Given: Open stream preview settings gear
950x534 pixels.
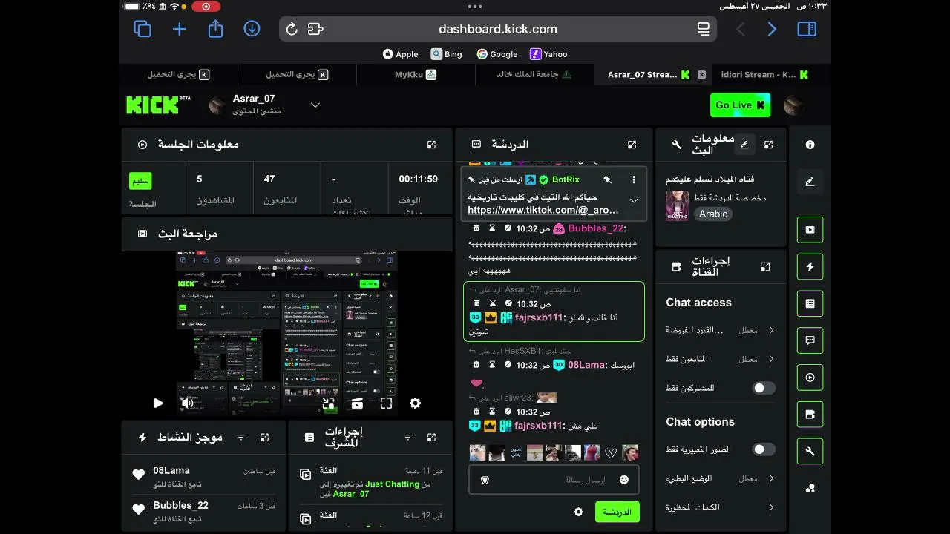Looking at the screenshot, I should 416,403.
